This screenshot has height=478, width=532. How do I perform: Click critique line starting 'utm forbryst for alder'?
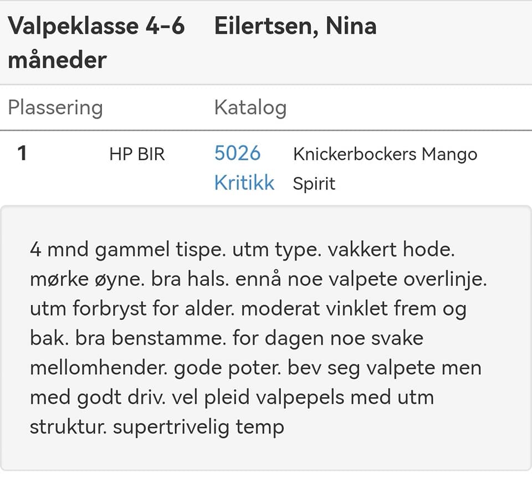click(x=248, y=309)
